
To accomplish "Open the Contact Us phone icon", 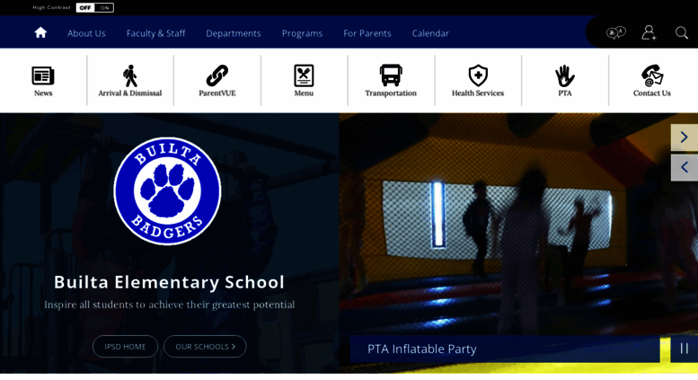I will click(x=652, y=75).
